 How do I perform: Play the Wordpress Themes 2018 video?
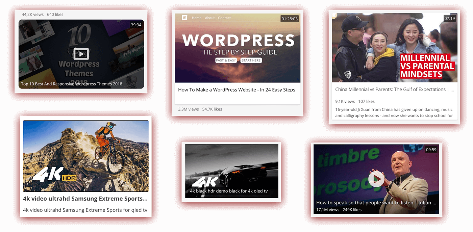(x=81, y=54)
